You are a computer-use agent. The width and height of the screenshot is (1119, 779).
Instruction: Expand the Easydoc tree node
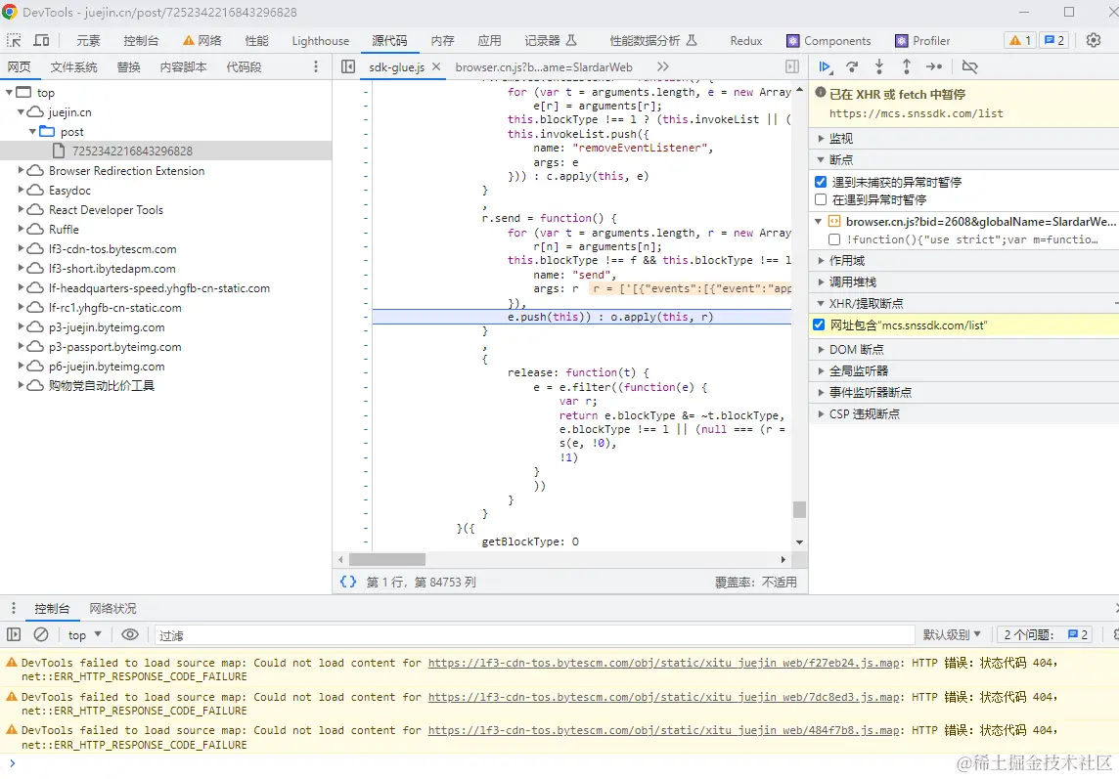[21, 191]
